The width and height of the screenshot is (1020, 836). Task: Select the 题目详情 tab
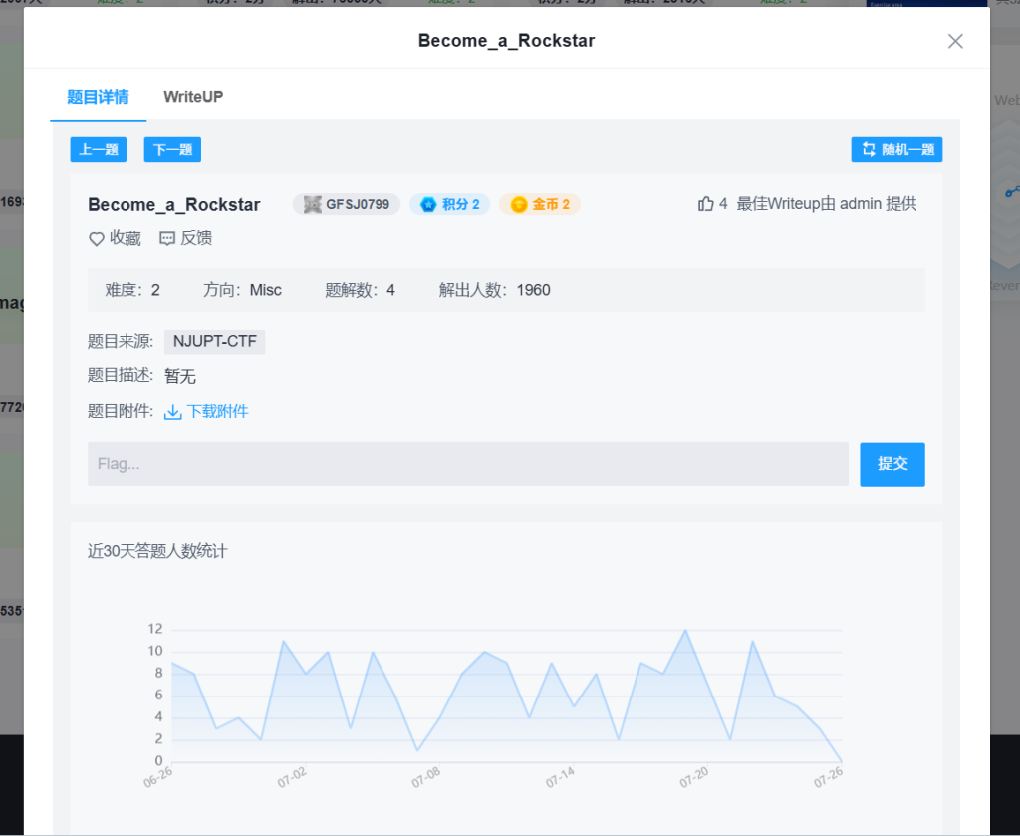click(x=98, y=97)
